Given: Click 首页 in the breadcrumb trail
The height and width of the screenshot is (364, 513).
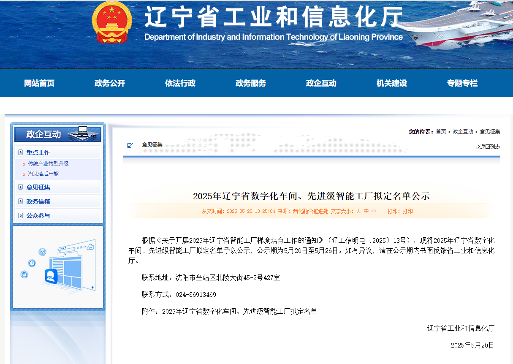Looking at the screenshot, I should (x=441, y=132).
